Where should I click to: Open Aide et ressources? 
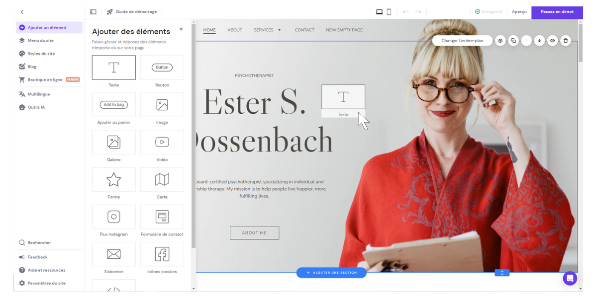tap(49, 270)
